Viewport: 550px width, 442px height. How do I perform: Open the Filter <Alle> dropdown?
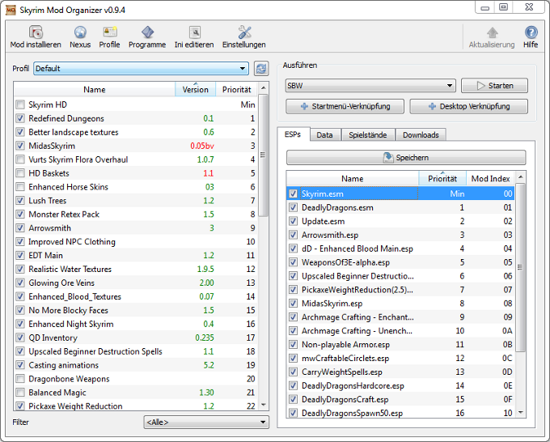205,422
